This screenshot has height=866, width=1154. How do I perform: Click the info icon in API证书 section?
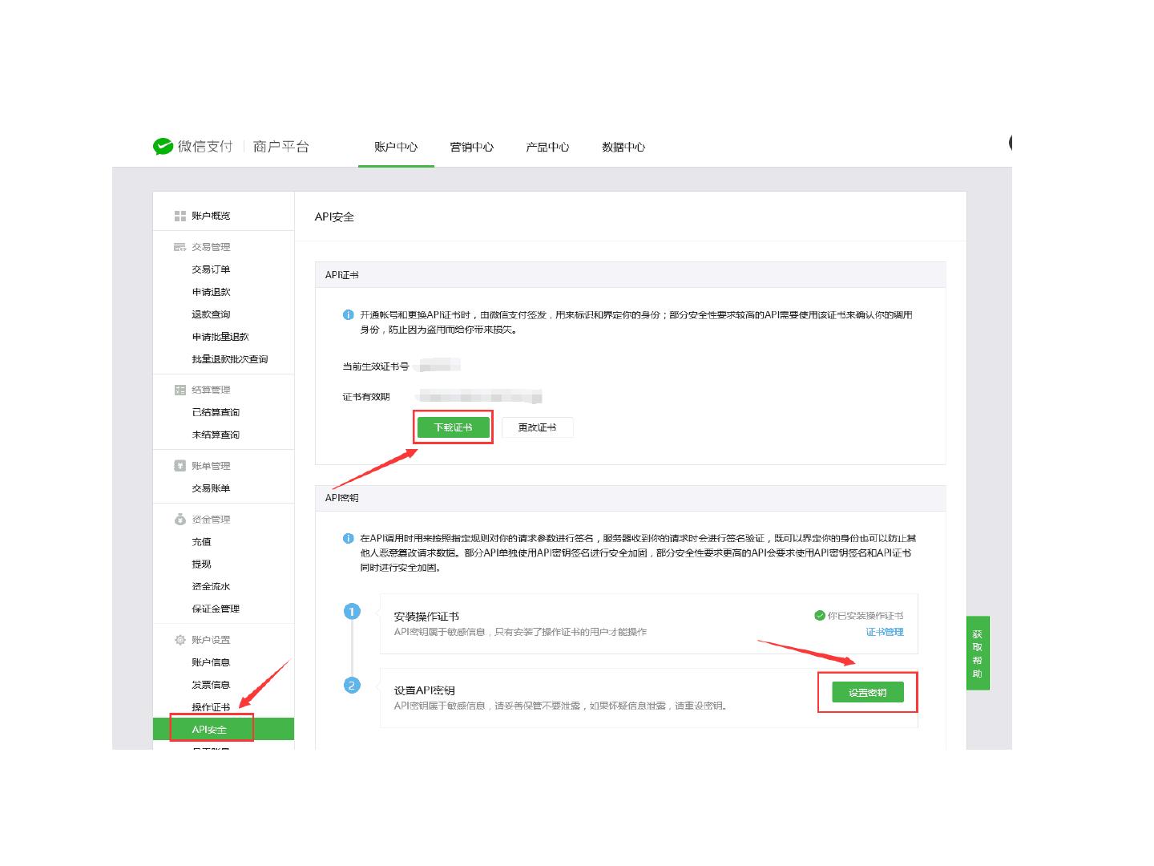pos(348,314)
